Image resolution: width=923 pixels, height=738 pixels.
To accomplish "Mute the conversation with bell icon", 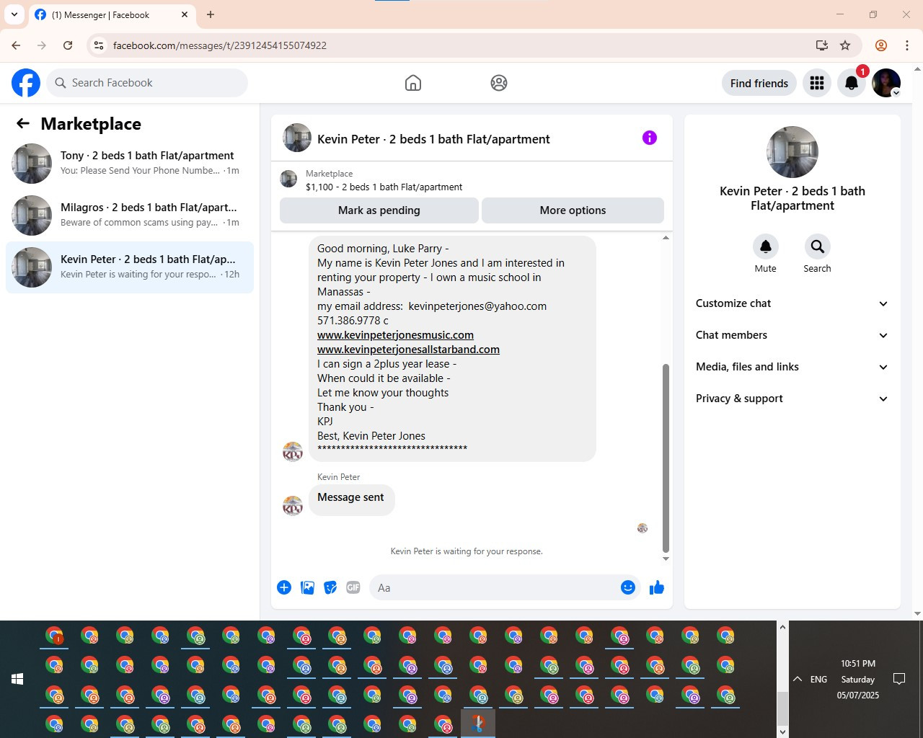I will (766, 246).
